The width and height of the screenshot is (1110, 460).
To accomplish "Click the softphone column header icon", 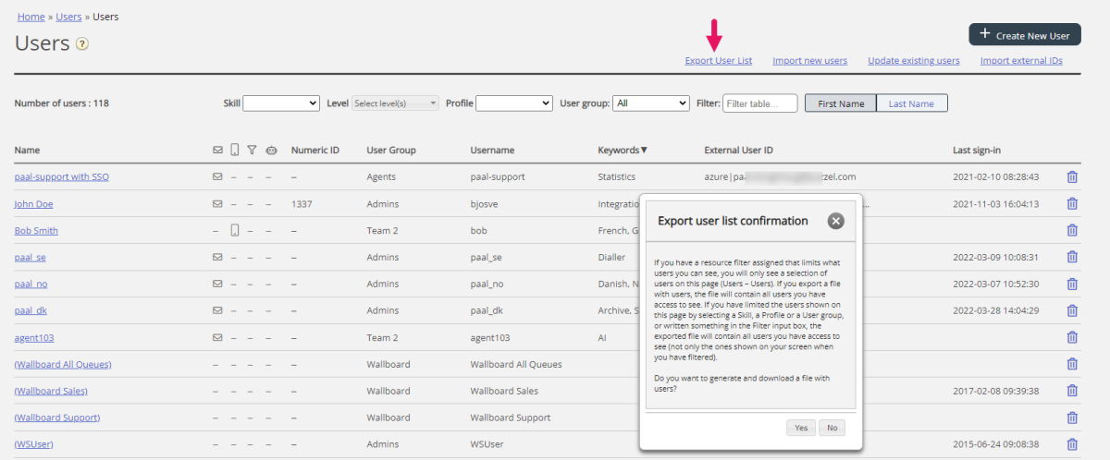I will point(270,150).
